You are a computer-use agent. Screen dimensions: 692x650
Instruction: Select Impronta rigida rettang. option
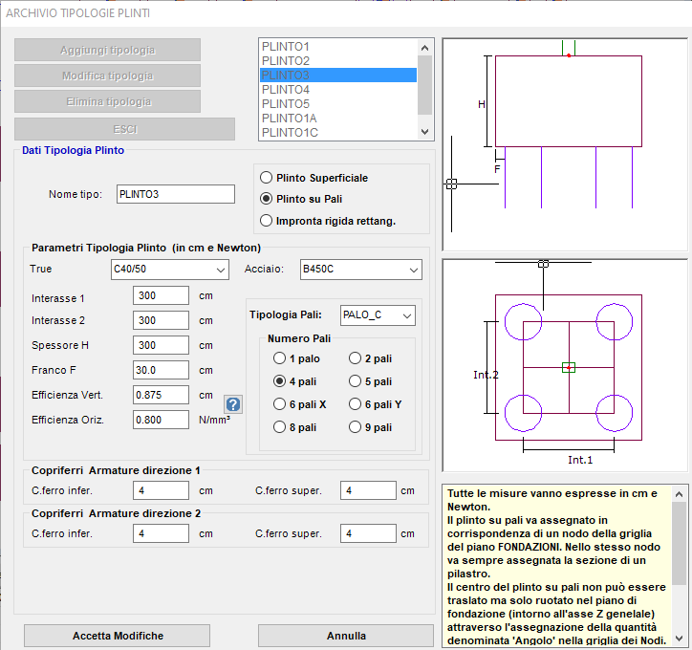[328, 221]
